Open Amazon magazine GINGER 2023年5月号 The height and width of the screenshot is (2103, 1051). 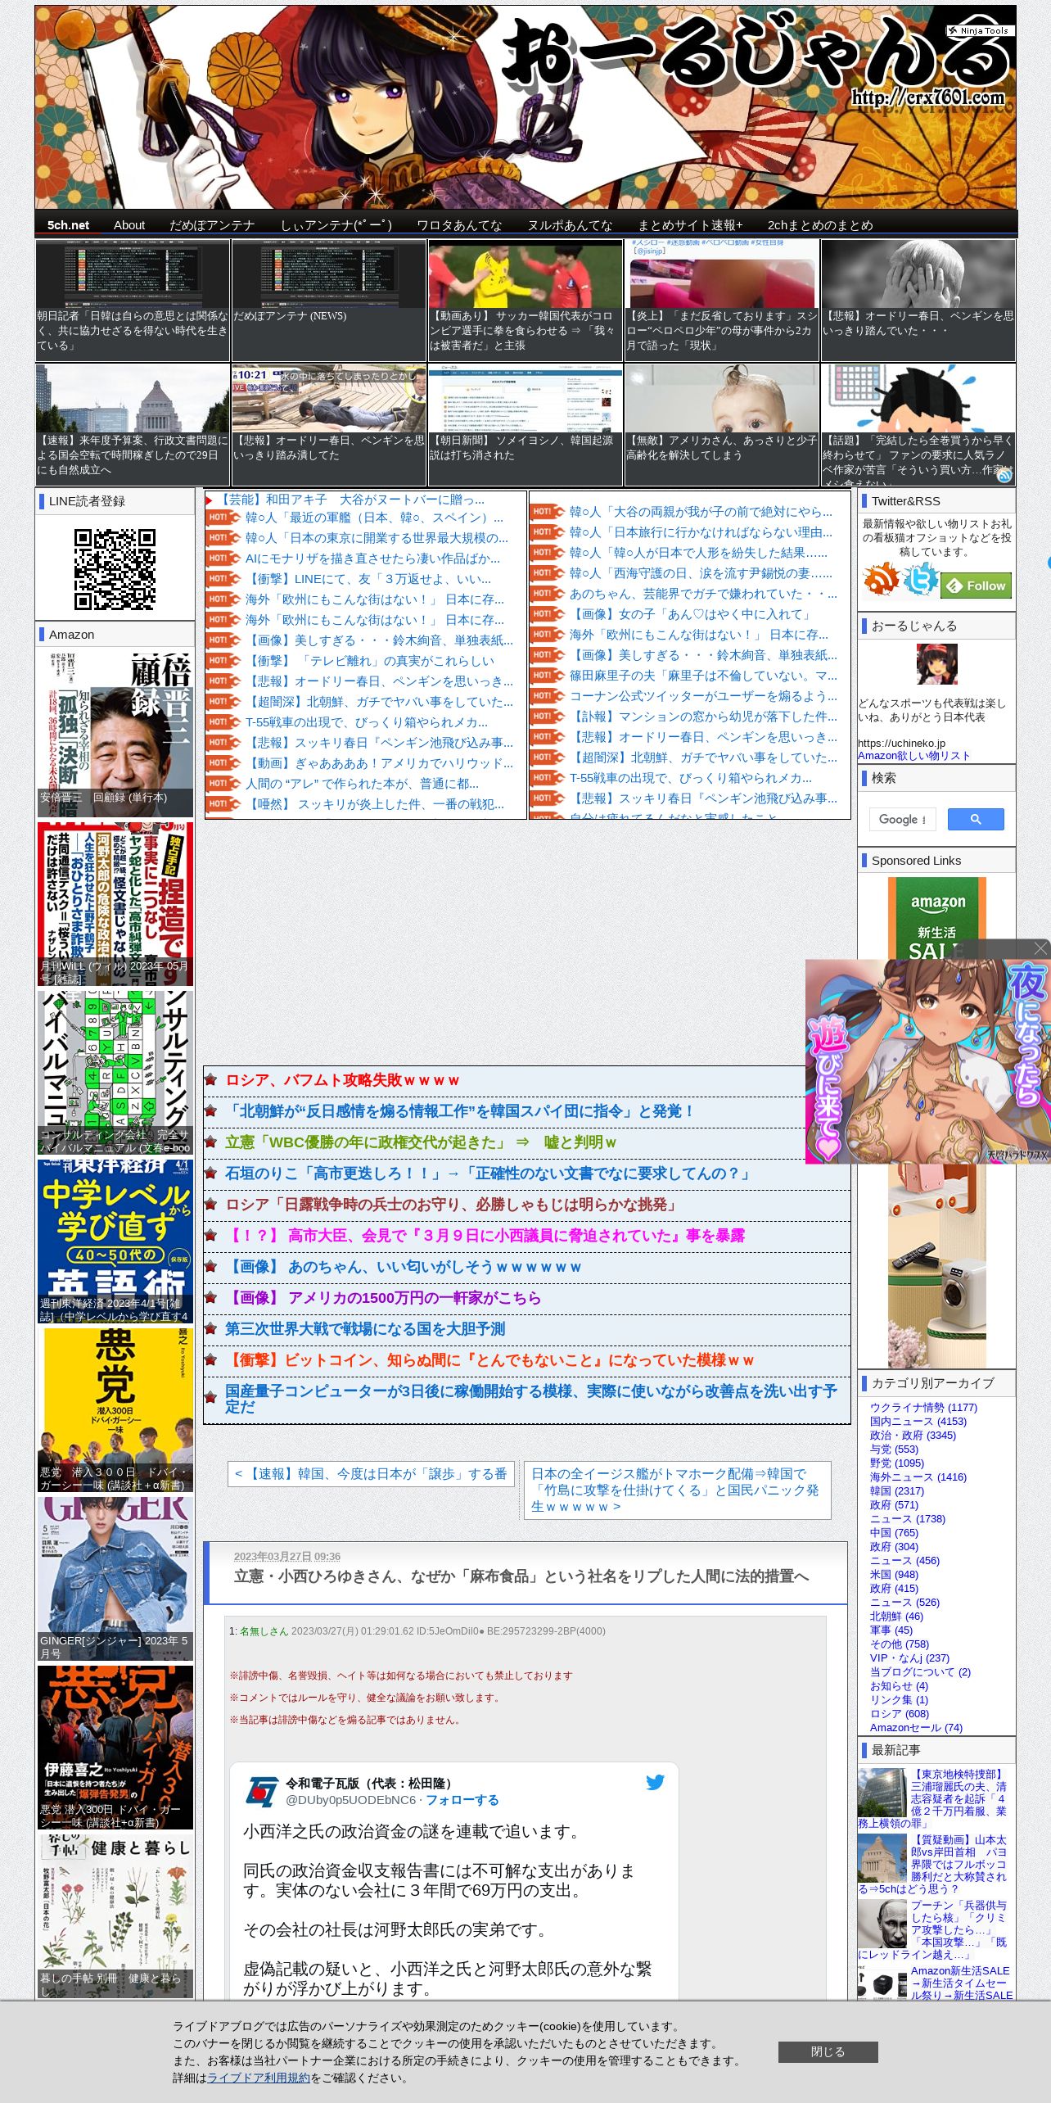[115, 1578]
